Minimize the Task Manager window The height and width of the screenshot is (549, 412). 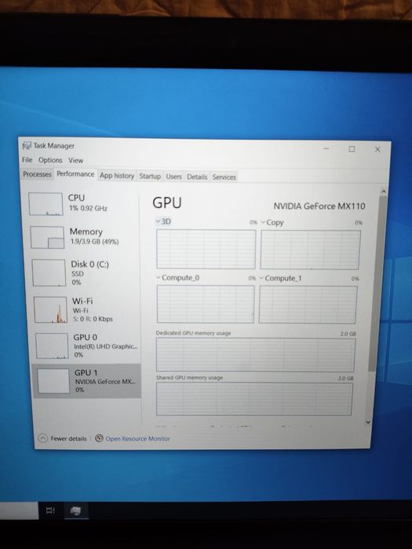(x=326, y=148)
